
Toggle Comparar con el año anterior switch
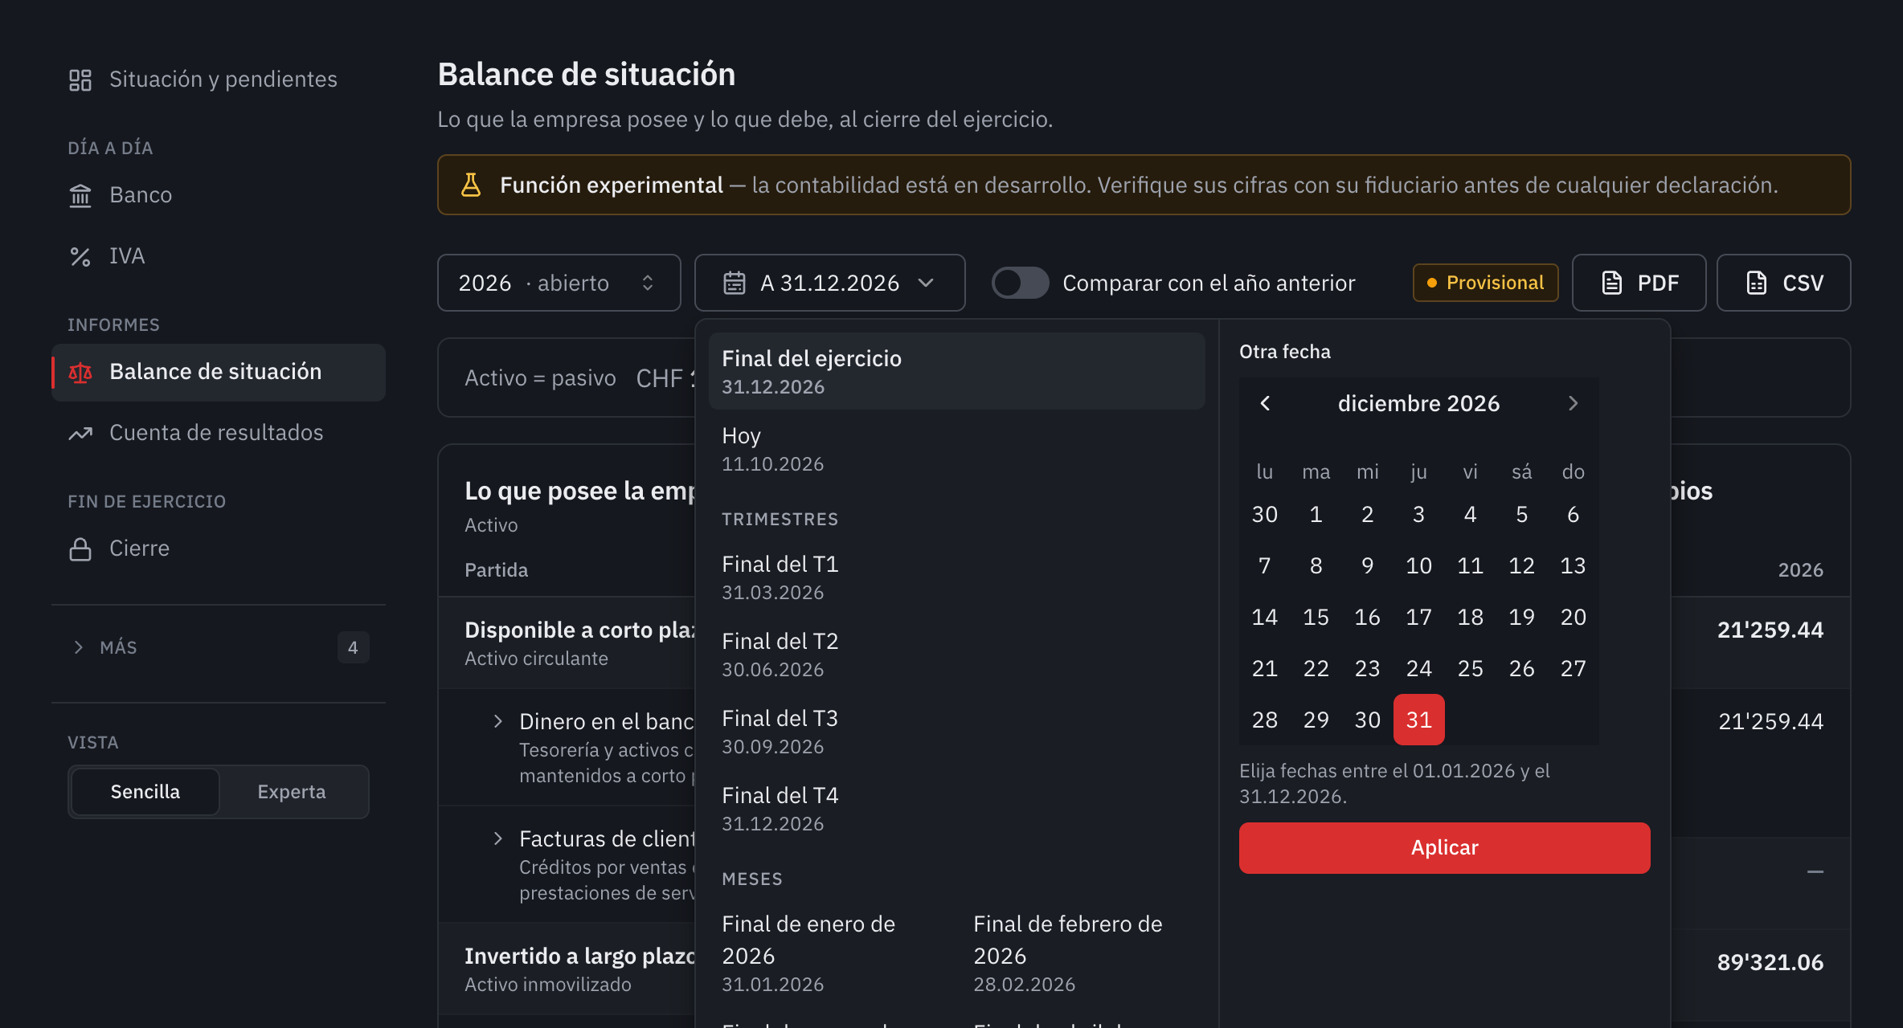click(1020, 283)
